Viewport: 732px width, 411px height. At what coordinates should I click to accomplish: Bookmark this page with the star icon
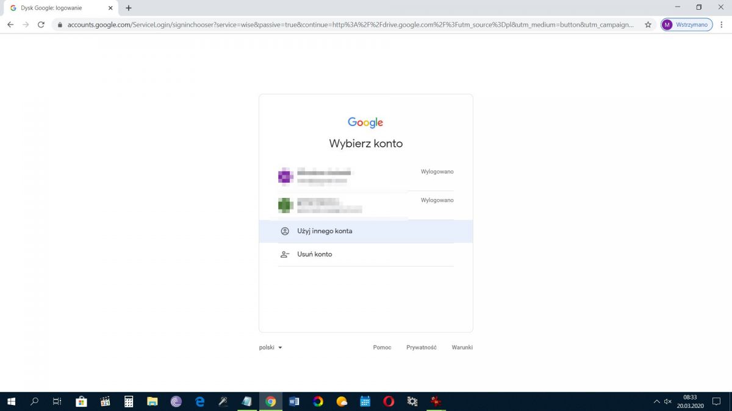pos(648,25)
